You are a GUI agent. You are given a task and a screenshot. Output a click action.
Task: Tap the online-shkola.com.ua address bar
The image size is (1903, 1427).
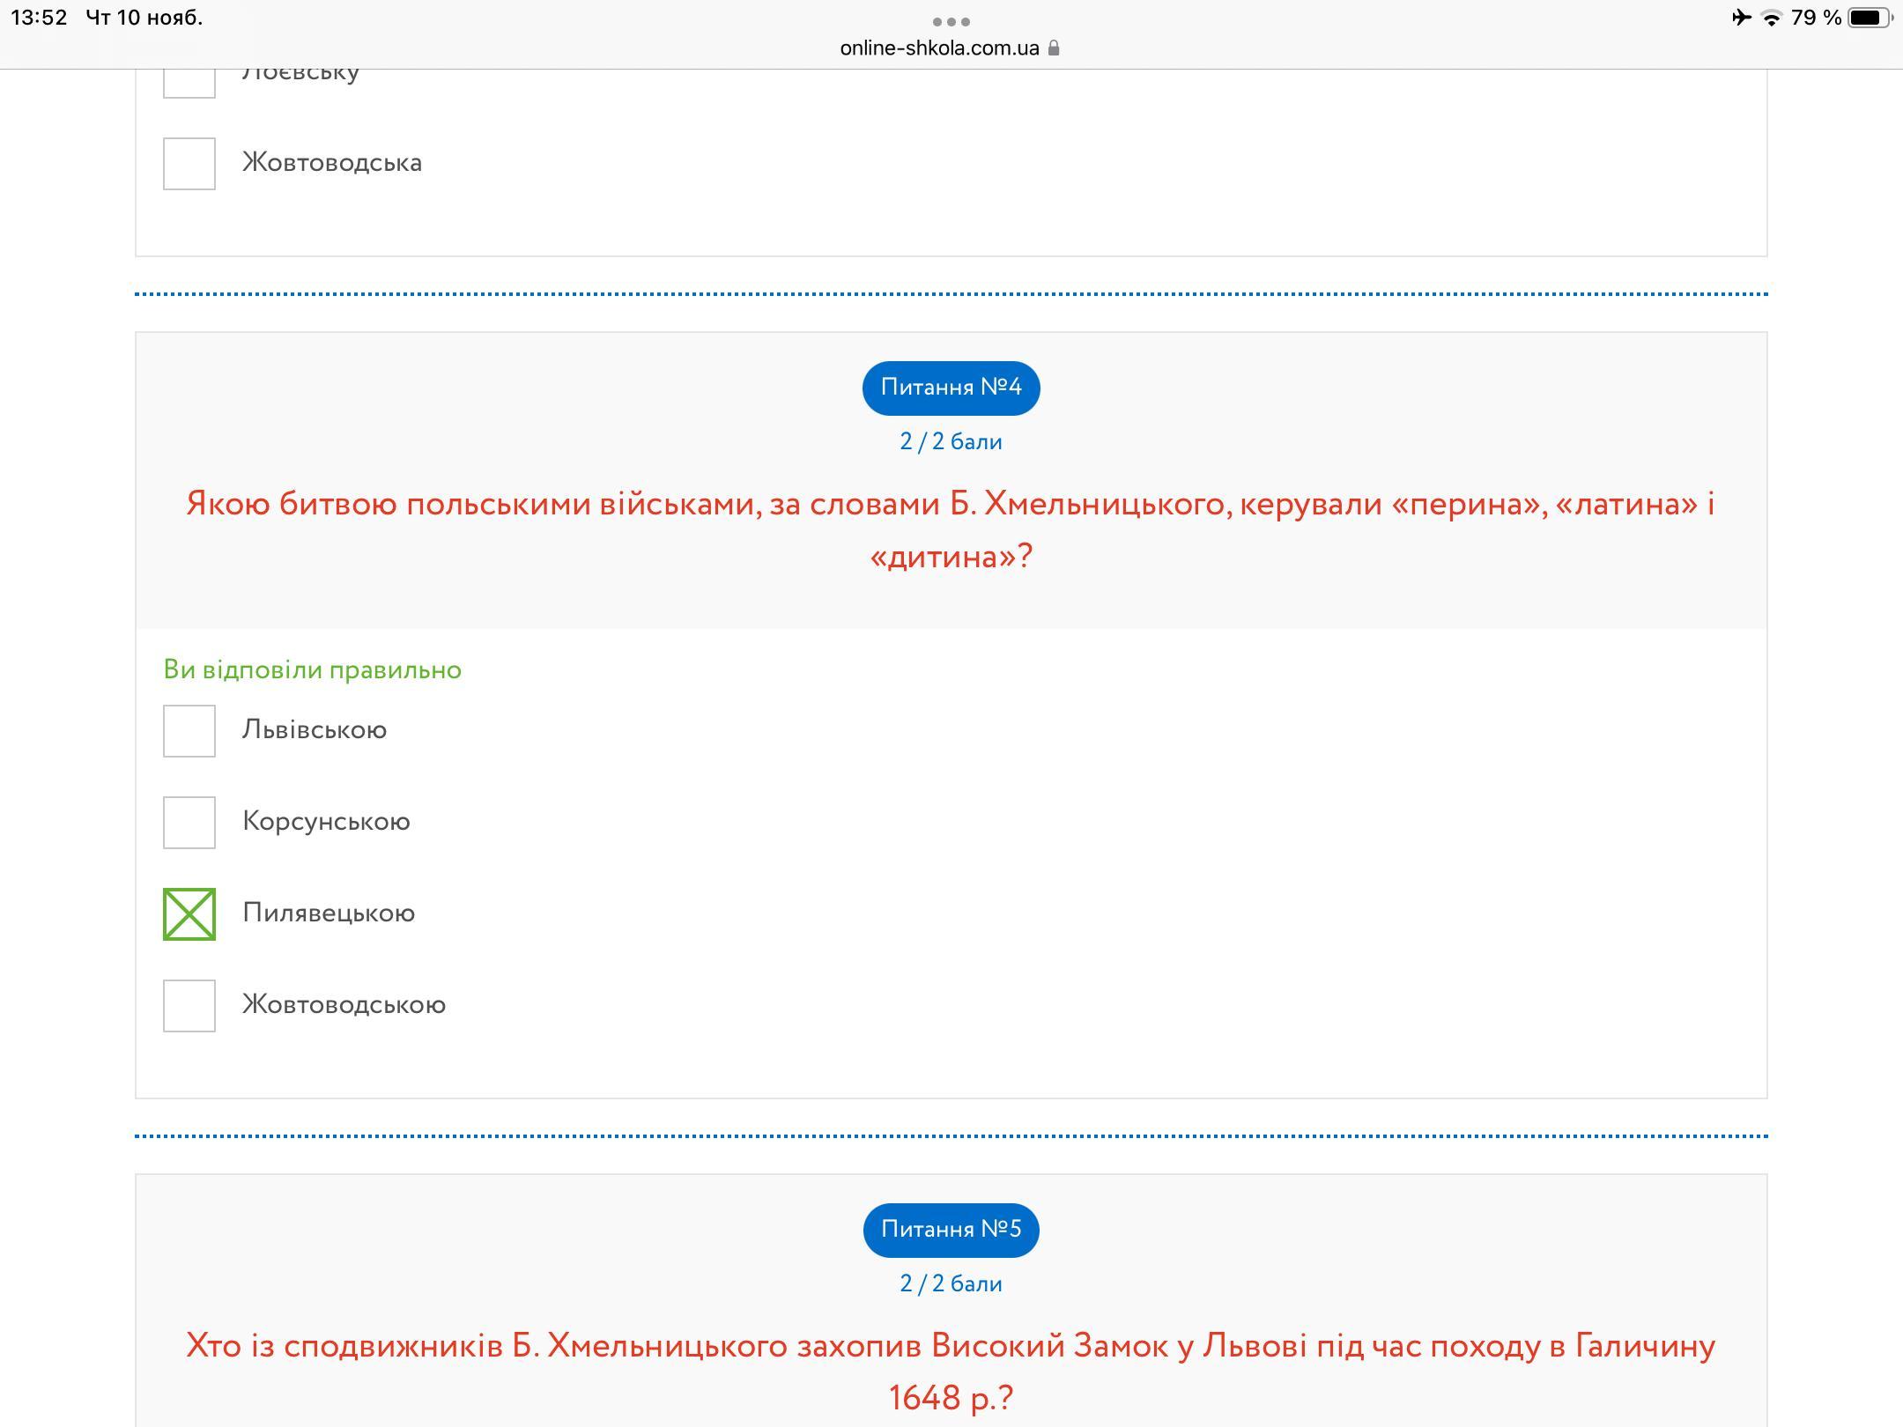click(x=939, y=48)
